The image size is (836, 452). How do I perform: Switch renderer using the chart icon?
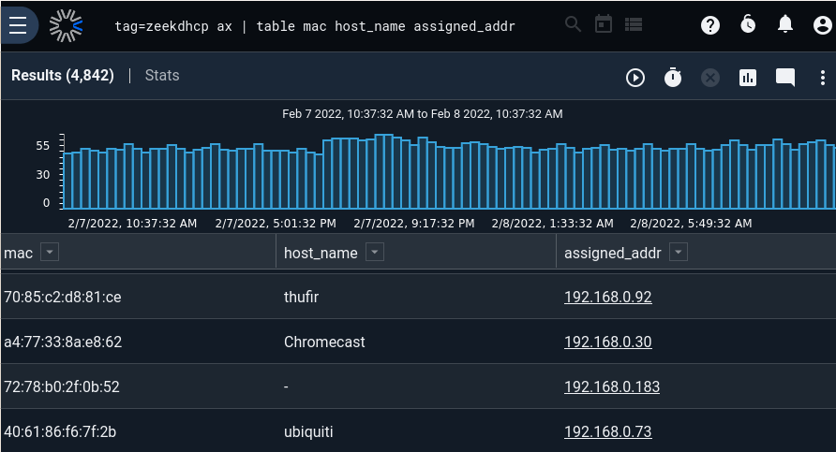748,78
